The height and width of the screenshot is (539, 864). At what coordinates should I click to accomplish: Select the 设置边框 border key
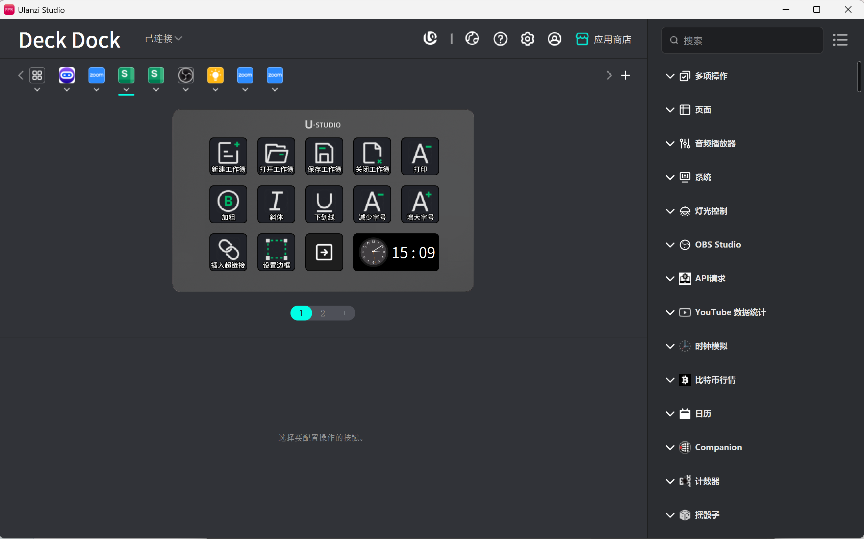pyautogui.click(x=276, y=252)
